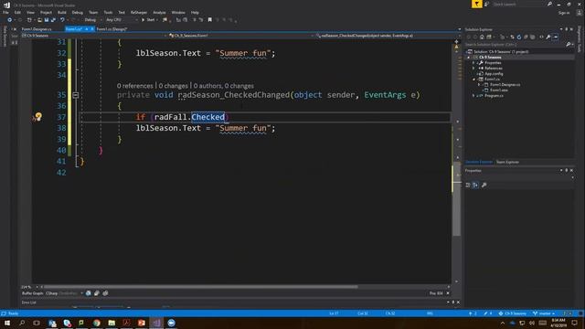Screen dimensions: 585x329
Task: Click the Windows Start button
Action: coord(7,323)
